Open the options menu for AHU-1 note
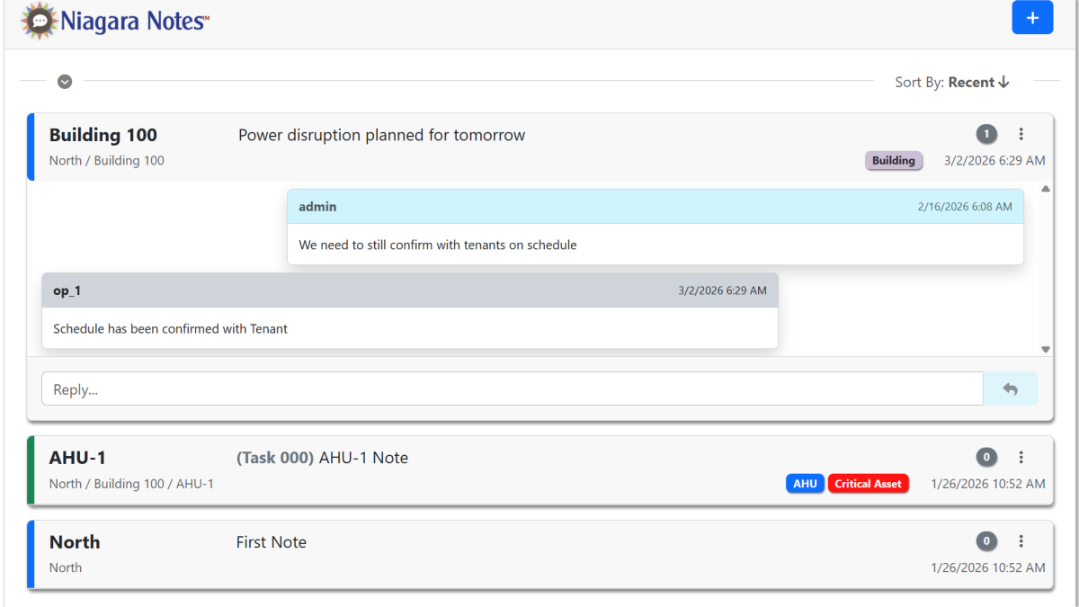The image size is (1079, 607). coord(1021,457)
